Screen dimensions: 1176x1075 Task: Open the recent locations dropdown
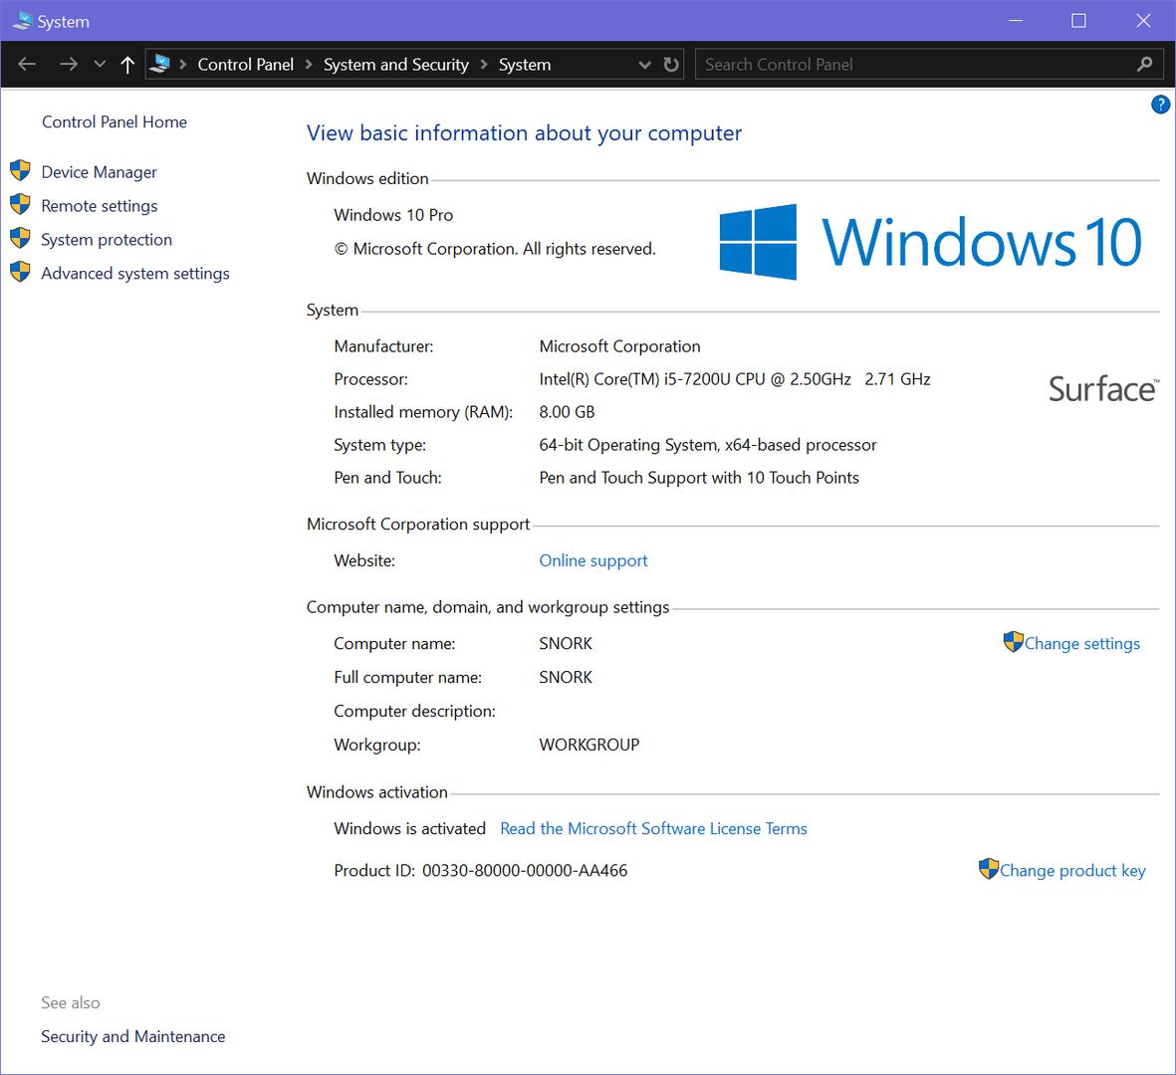click(x=100, y=65)
